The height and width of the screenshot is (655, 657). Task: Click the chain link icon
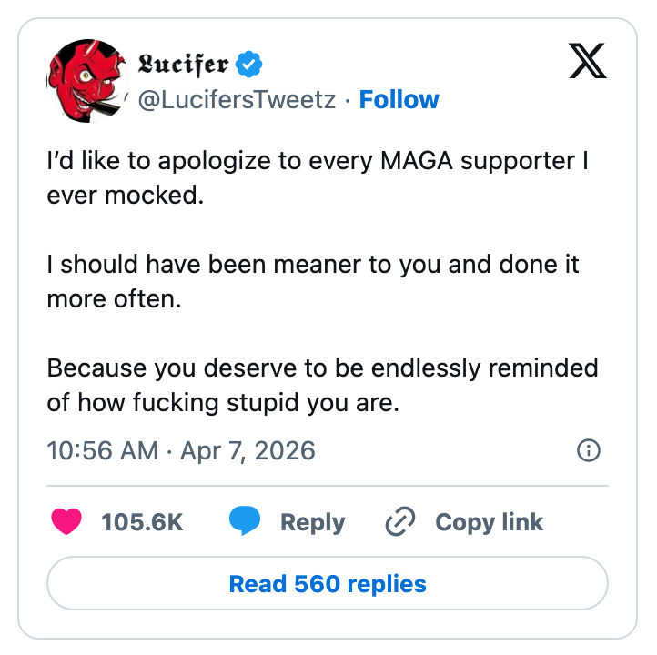point(400,522)
